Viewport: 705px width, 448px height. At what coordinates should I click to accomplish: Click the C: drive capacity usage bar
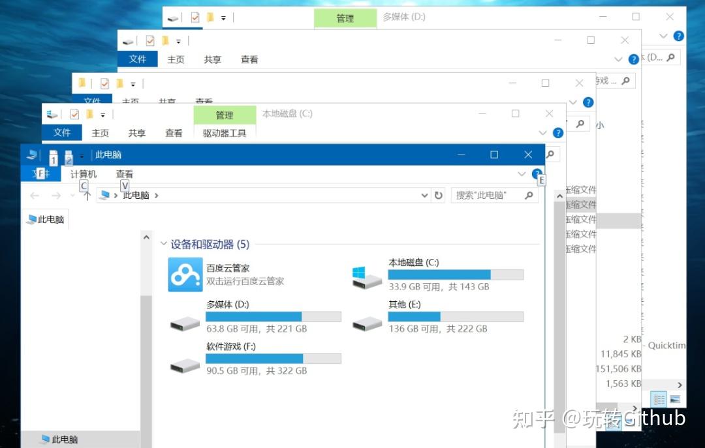point(455,274)
